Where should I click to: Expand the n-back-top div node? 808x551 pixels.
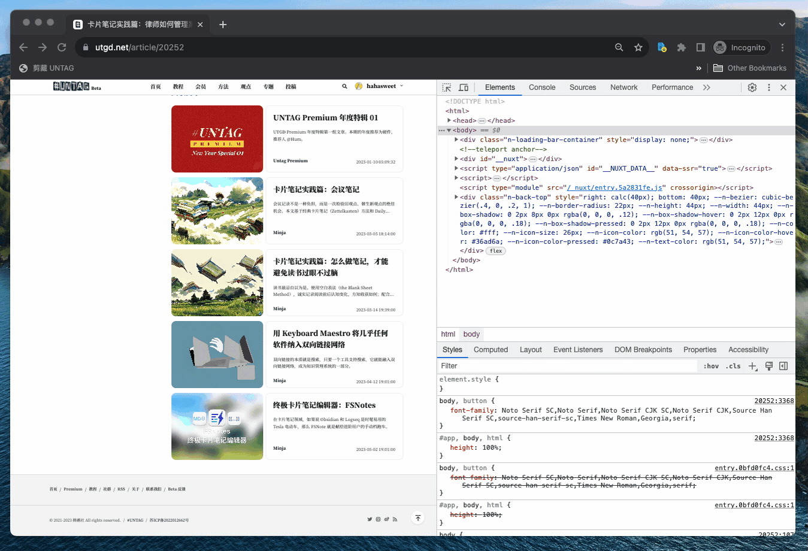click(x=456, y=197)
